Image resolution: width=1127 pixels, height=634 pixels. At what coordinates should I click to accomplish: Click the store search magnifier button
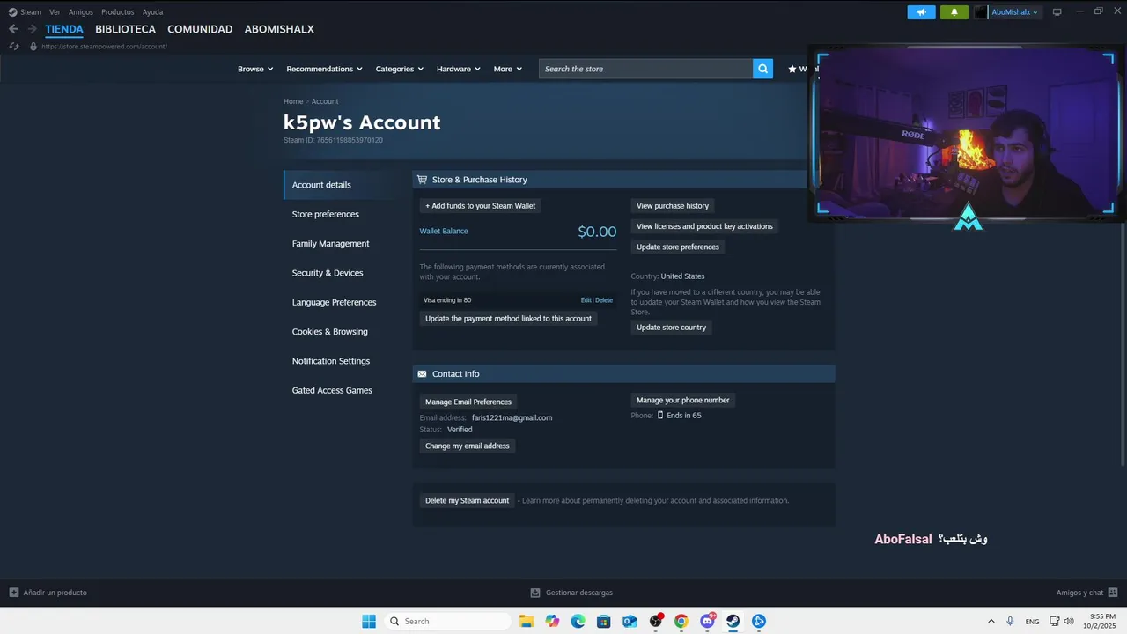point(762,69)
